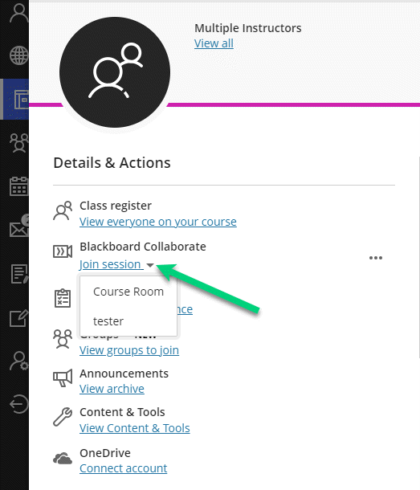Click View all instructors link
420x490 pixels.
(x=214, y=43)
